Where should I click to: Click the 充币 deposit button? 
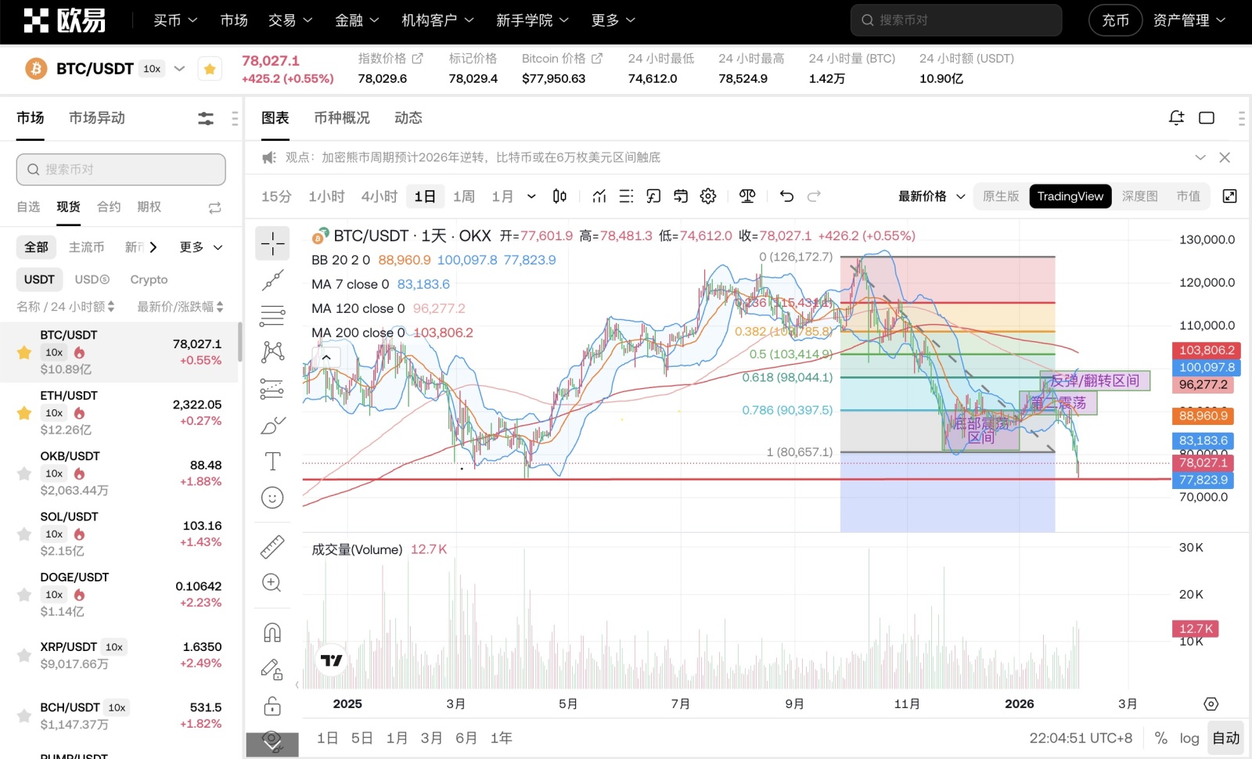pos(1116,20)
